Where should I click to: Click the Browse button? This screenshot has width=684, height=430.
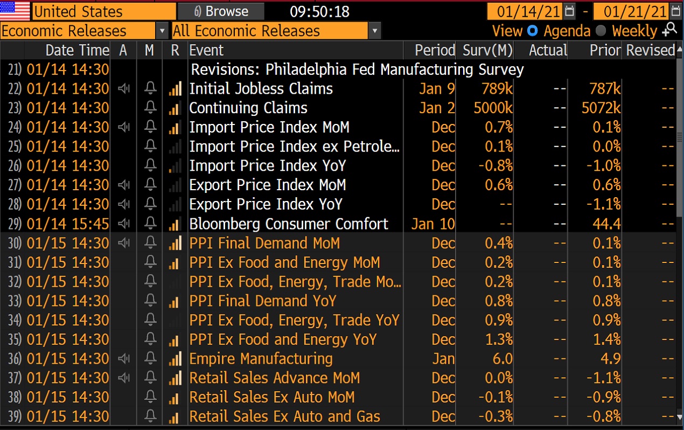(x=221, y=11)
